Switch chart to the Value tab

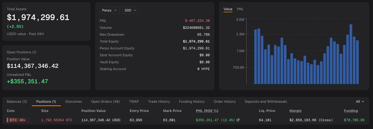[x=228, y=9]
